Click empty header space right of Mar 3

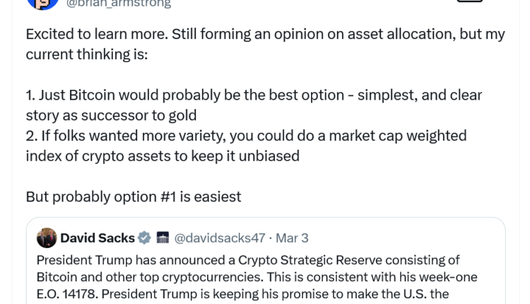click(410, 238)
